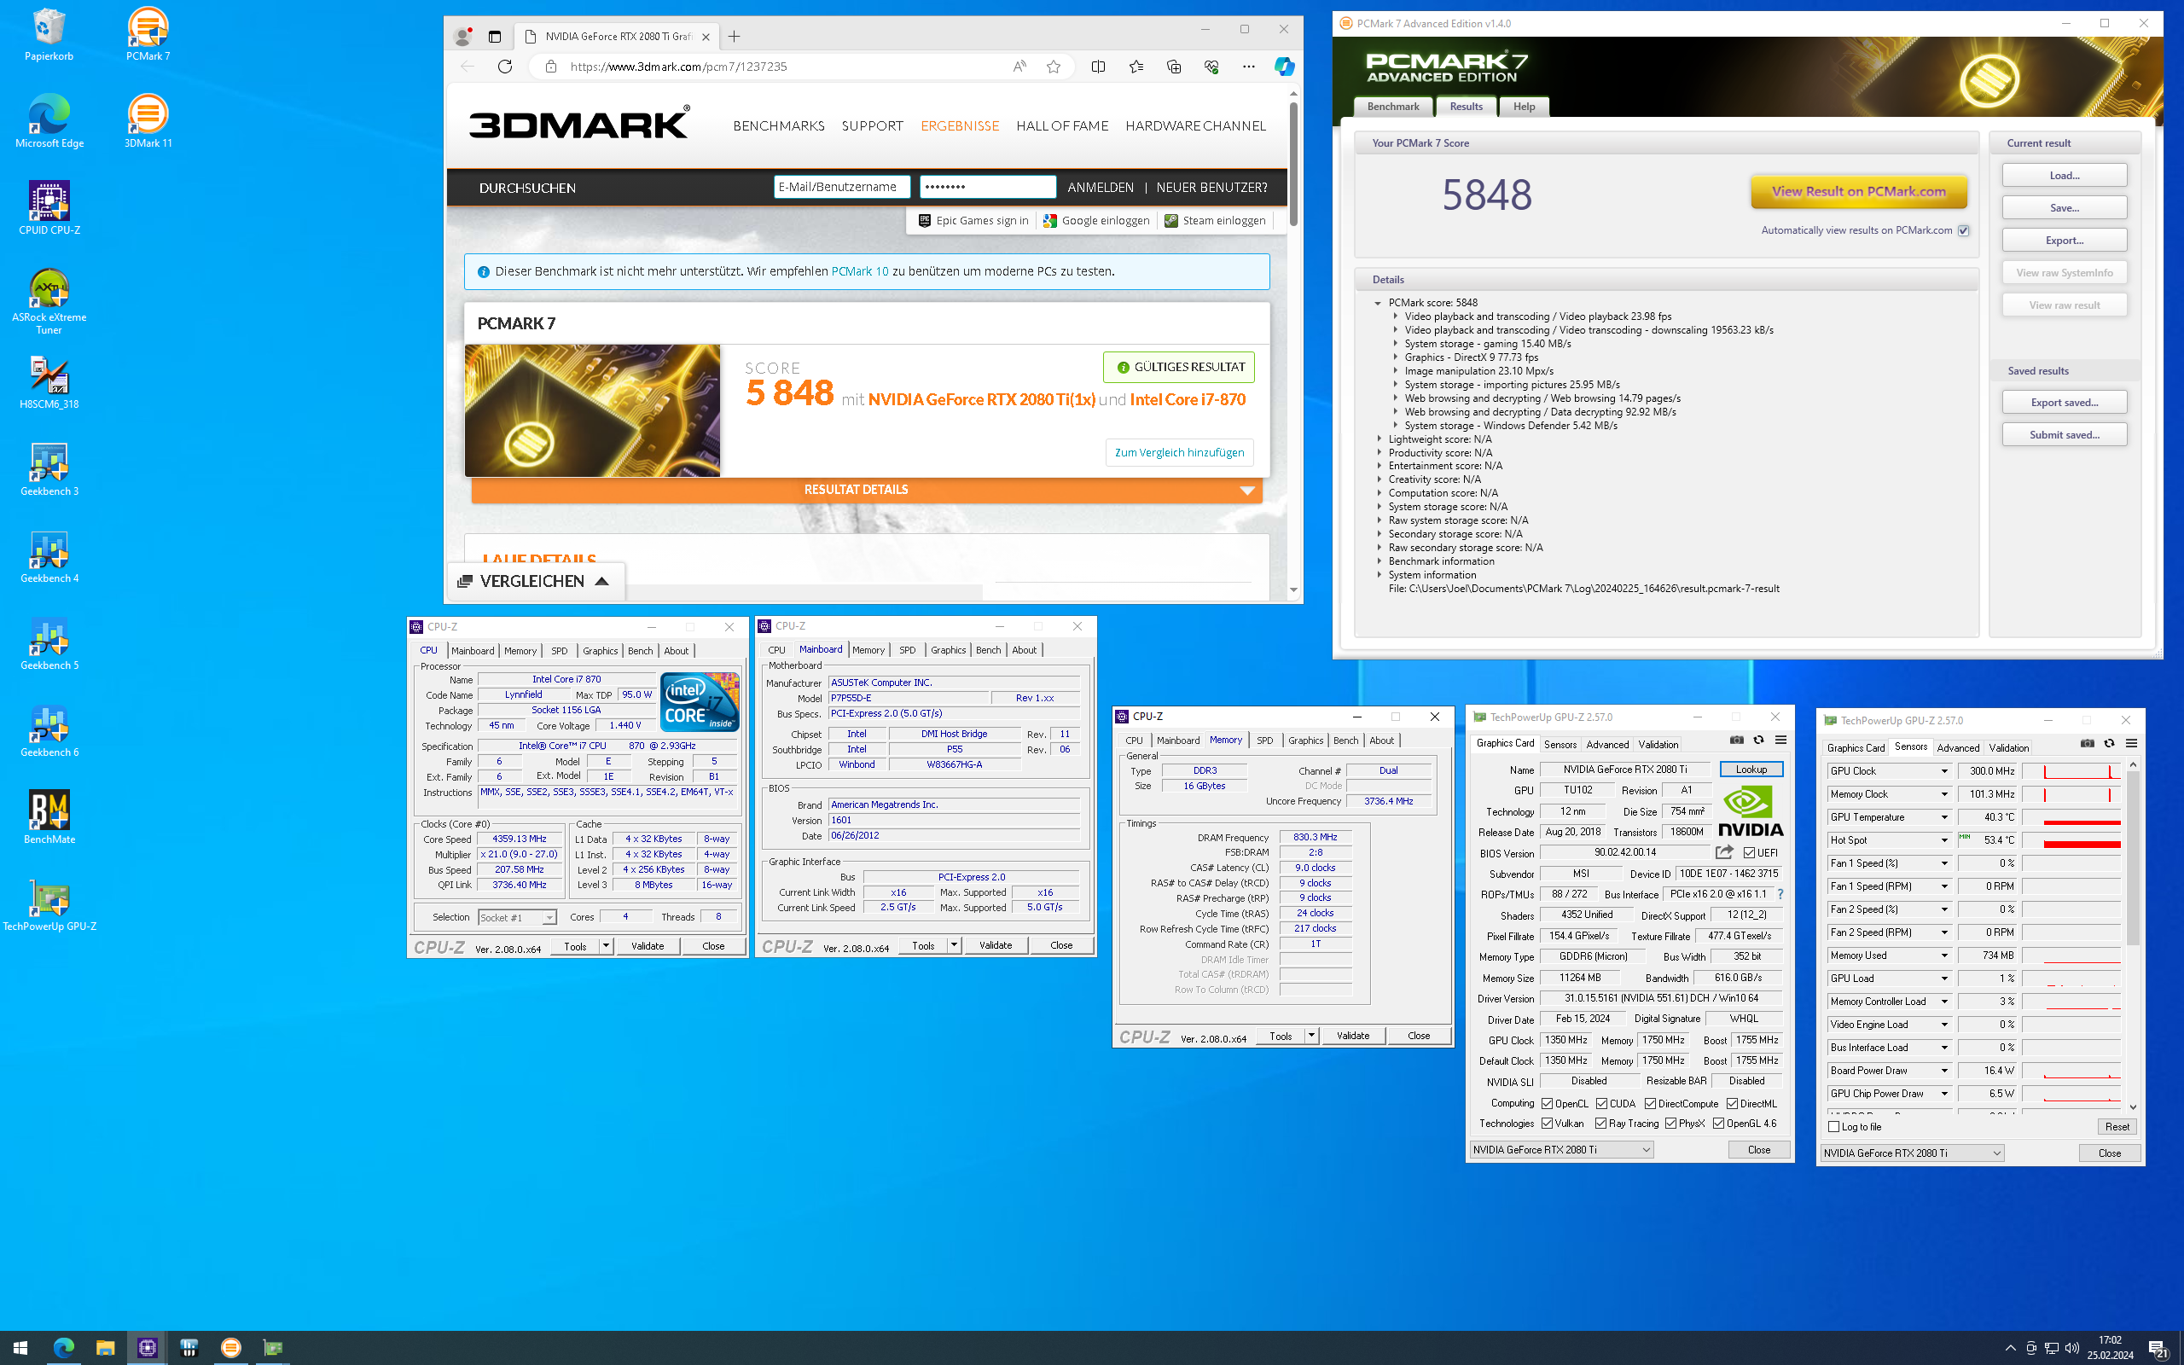Open the TechPowerUp GPU-Z desktop shortcut

49,904
